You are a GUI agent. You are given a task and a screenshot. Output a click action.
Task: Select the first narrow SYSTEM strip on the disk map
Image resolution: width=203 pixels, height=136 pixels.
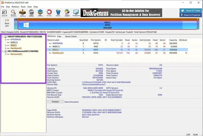15,24
